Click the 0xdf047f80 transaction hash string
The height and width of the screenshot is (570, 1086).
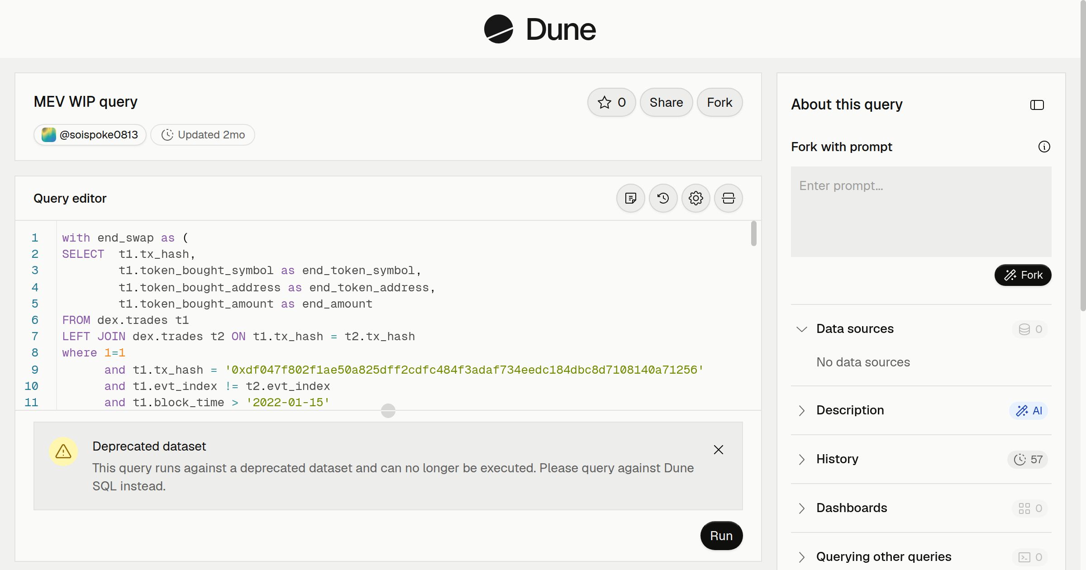(x=464, y=370)
